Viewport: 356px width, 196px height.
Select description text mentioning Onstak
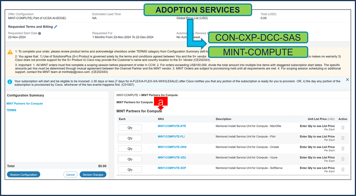247,147
